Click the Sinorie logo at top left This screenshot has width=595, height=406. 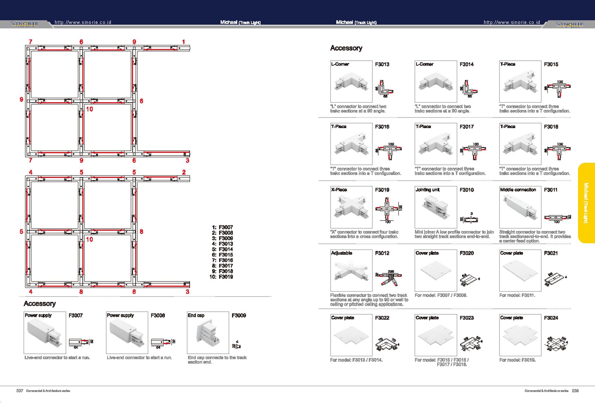click(25, 24)
